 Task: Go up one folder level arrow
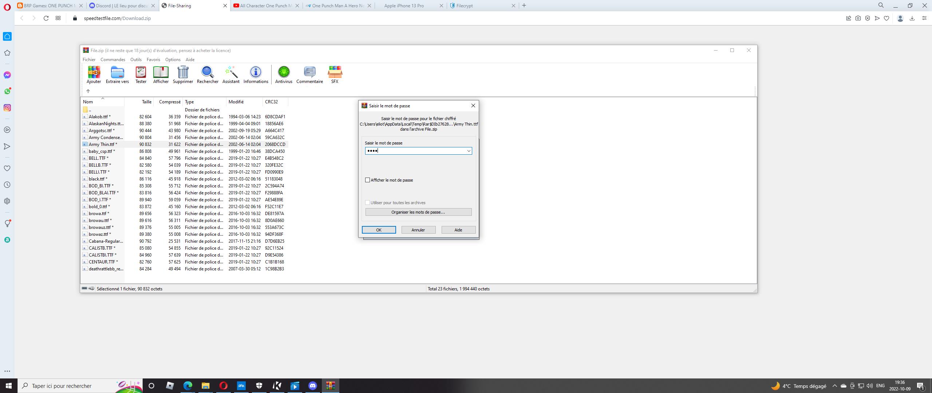88,91
